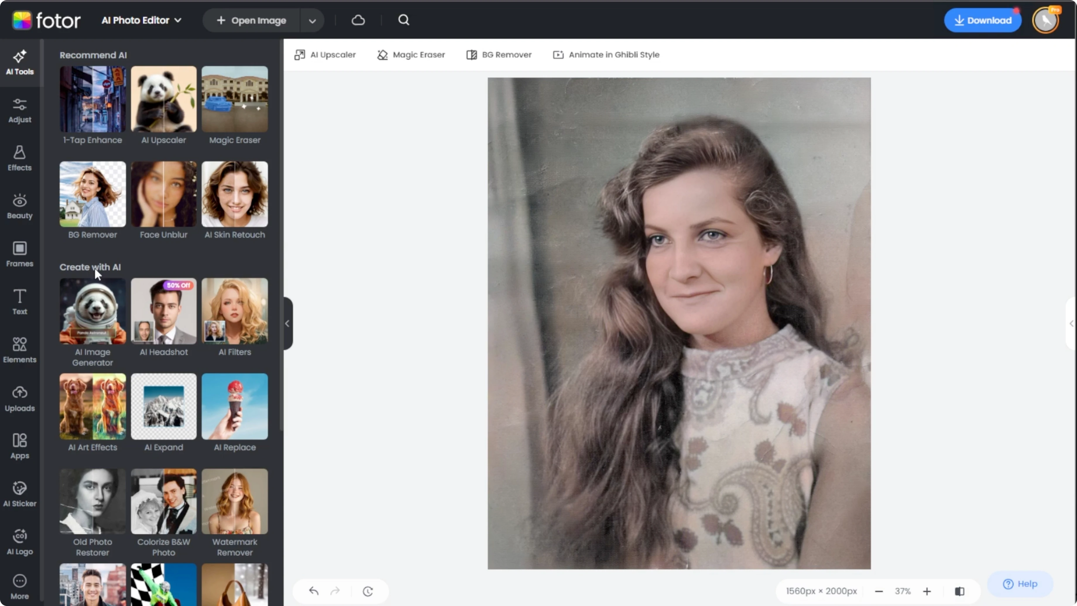
Task: Click the search magnifier icon
Action: click(404, 20)
